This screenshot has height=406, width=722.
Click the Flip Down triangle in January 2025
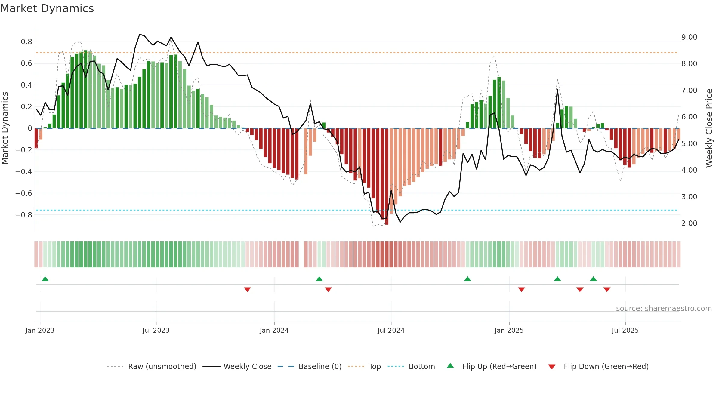522,290
